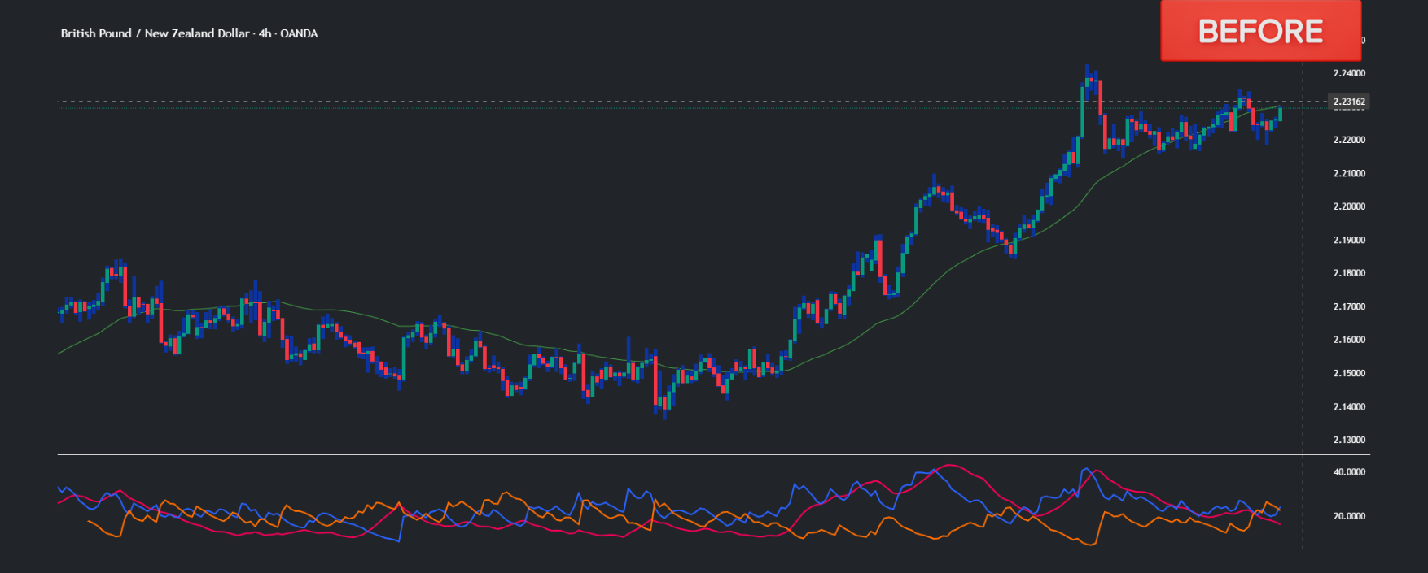Select the British Pound / New Zealand Dollar title
Image resolution: width=1428 pixels, height=573 pixels.
[x=155, y=33]
